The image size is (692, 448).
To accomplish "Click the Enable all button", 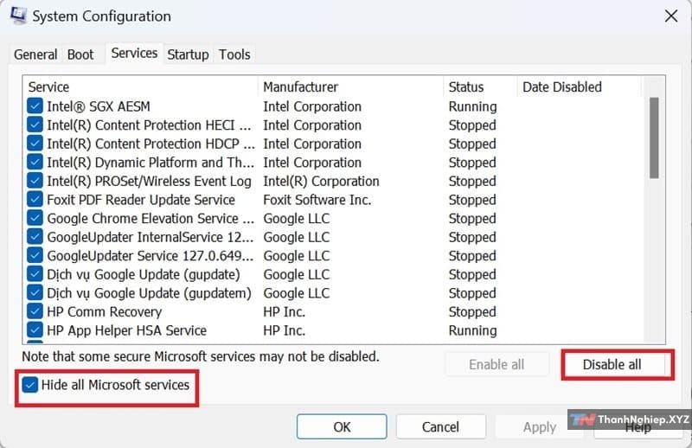I will point(497,365).
